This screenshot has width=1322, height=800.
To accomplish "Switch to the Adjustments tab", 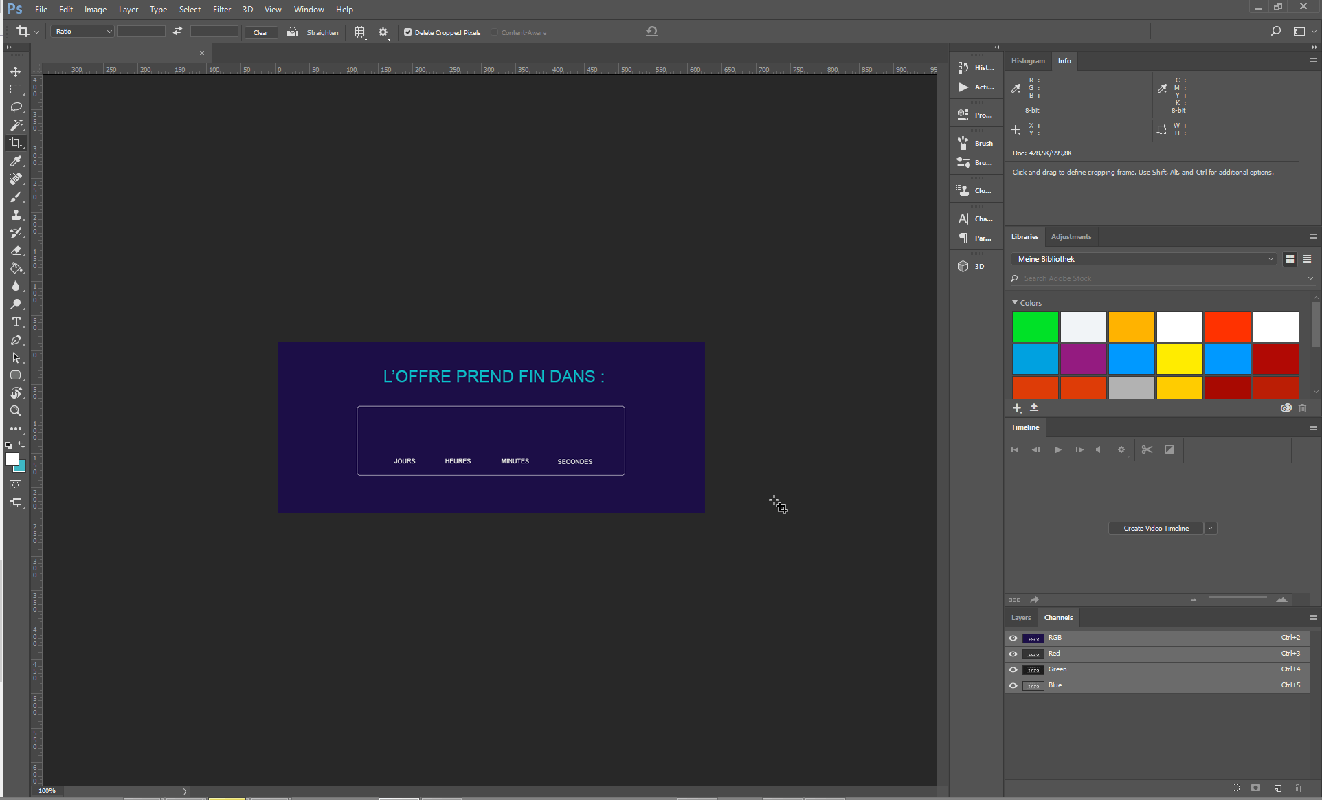I will [1071, 237].
